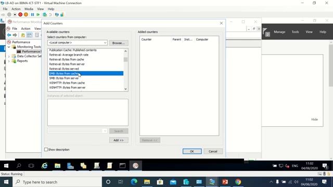333x187 pixels.
Task: Expand the Reports tree node
Action: (x=9, y=61)
